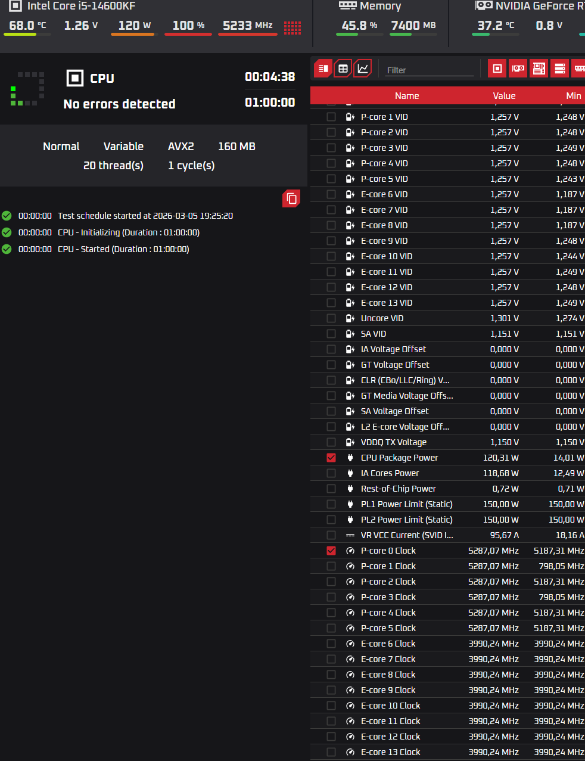Click the NVIDIA GeForce GPU icon
This screenshot has height=761, width=585.
tap(483, 5)
